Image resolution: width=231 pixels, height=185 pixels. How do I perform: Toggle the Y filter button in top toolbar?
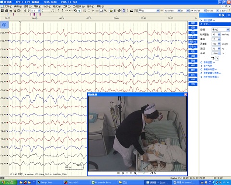click(x=79, y=11)
